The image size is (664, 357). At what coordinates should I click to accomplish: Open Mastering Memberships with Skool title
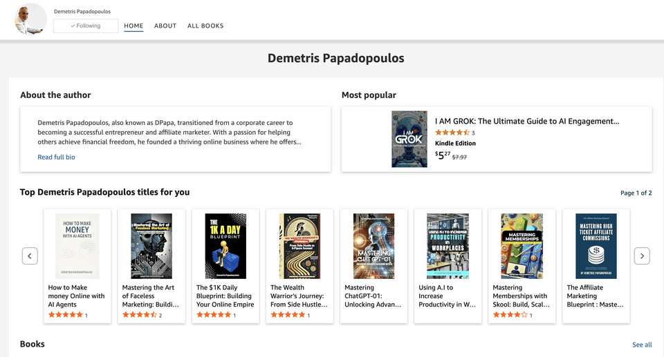click(522, 296)
